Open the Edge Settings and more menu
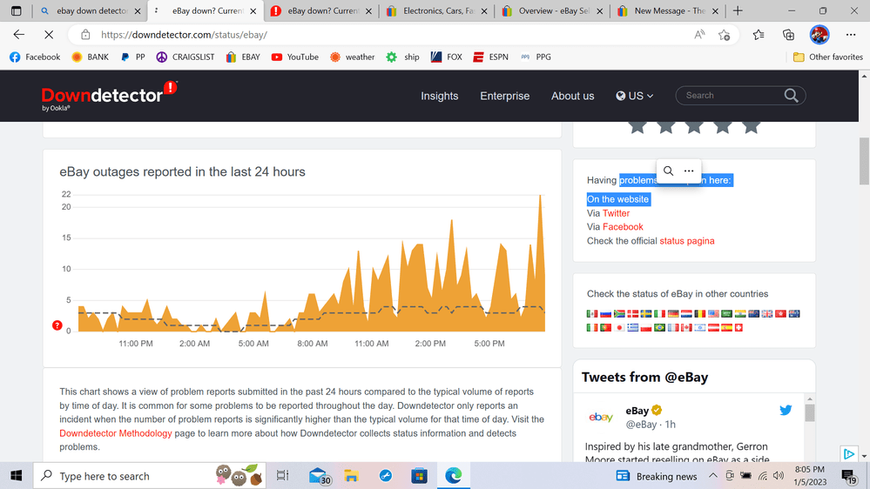The height and width of the screenshot is (489, 870). 851,35
